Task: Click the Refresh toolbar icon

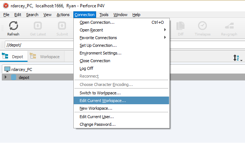Action: 14,26
